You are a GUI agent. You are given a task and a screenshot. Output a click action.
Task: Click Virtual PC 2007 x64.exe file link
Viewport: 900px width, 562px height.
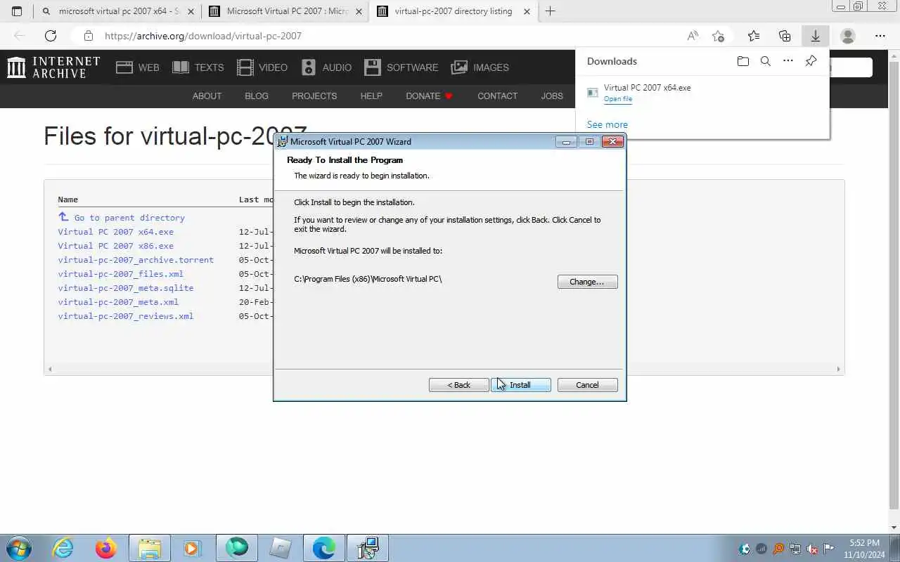[x=115, y=232]
